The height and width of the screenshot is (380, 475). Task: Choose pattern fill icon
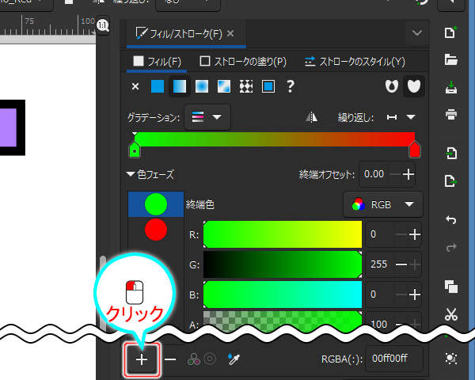(246, 86)
